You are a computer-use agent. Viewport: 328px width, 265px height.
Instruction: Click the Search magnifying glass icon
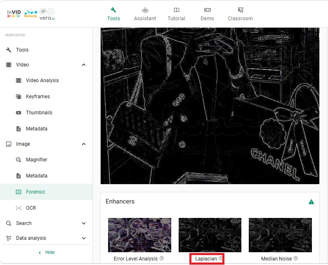point(9,223)
